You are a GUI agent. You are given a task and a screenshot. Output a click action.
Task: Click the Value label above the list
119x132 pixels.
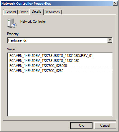(11, 49)
